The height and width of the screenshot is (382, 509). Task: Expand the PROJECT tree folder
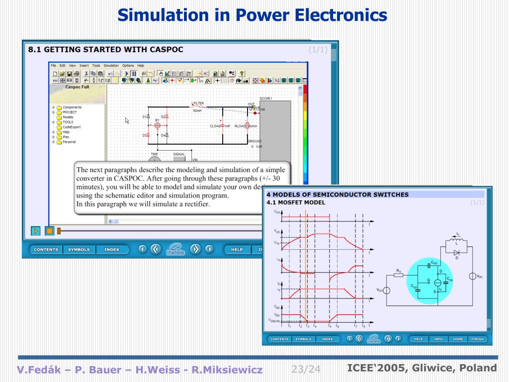(x=53, y=112)
